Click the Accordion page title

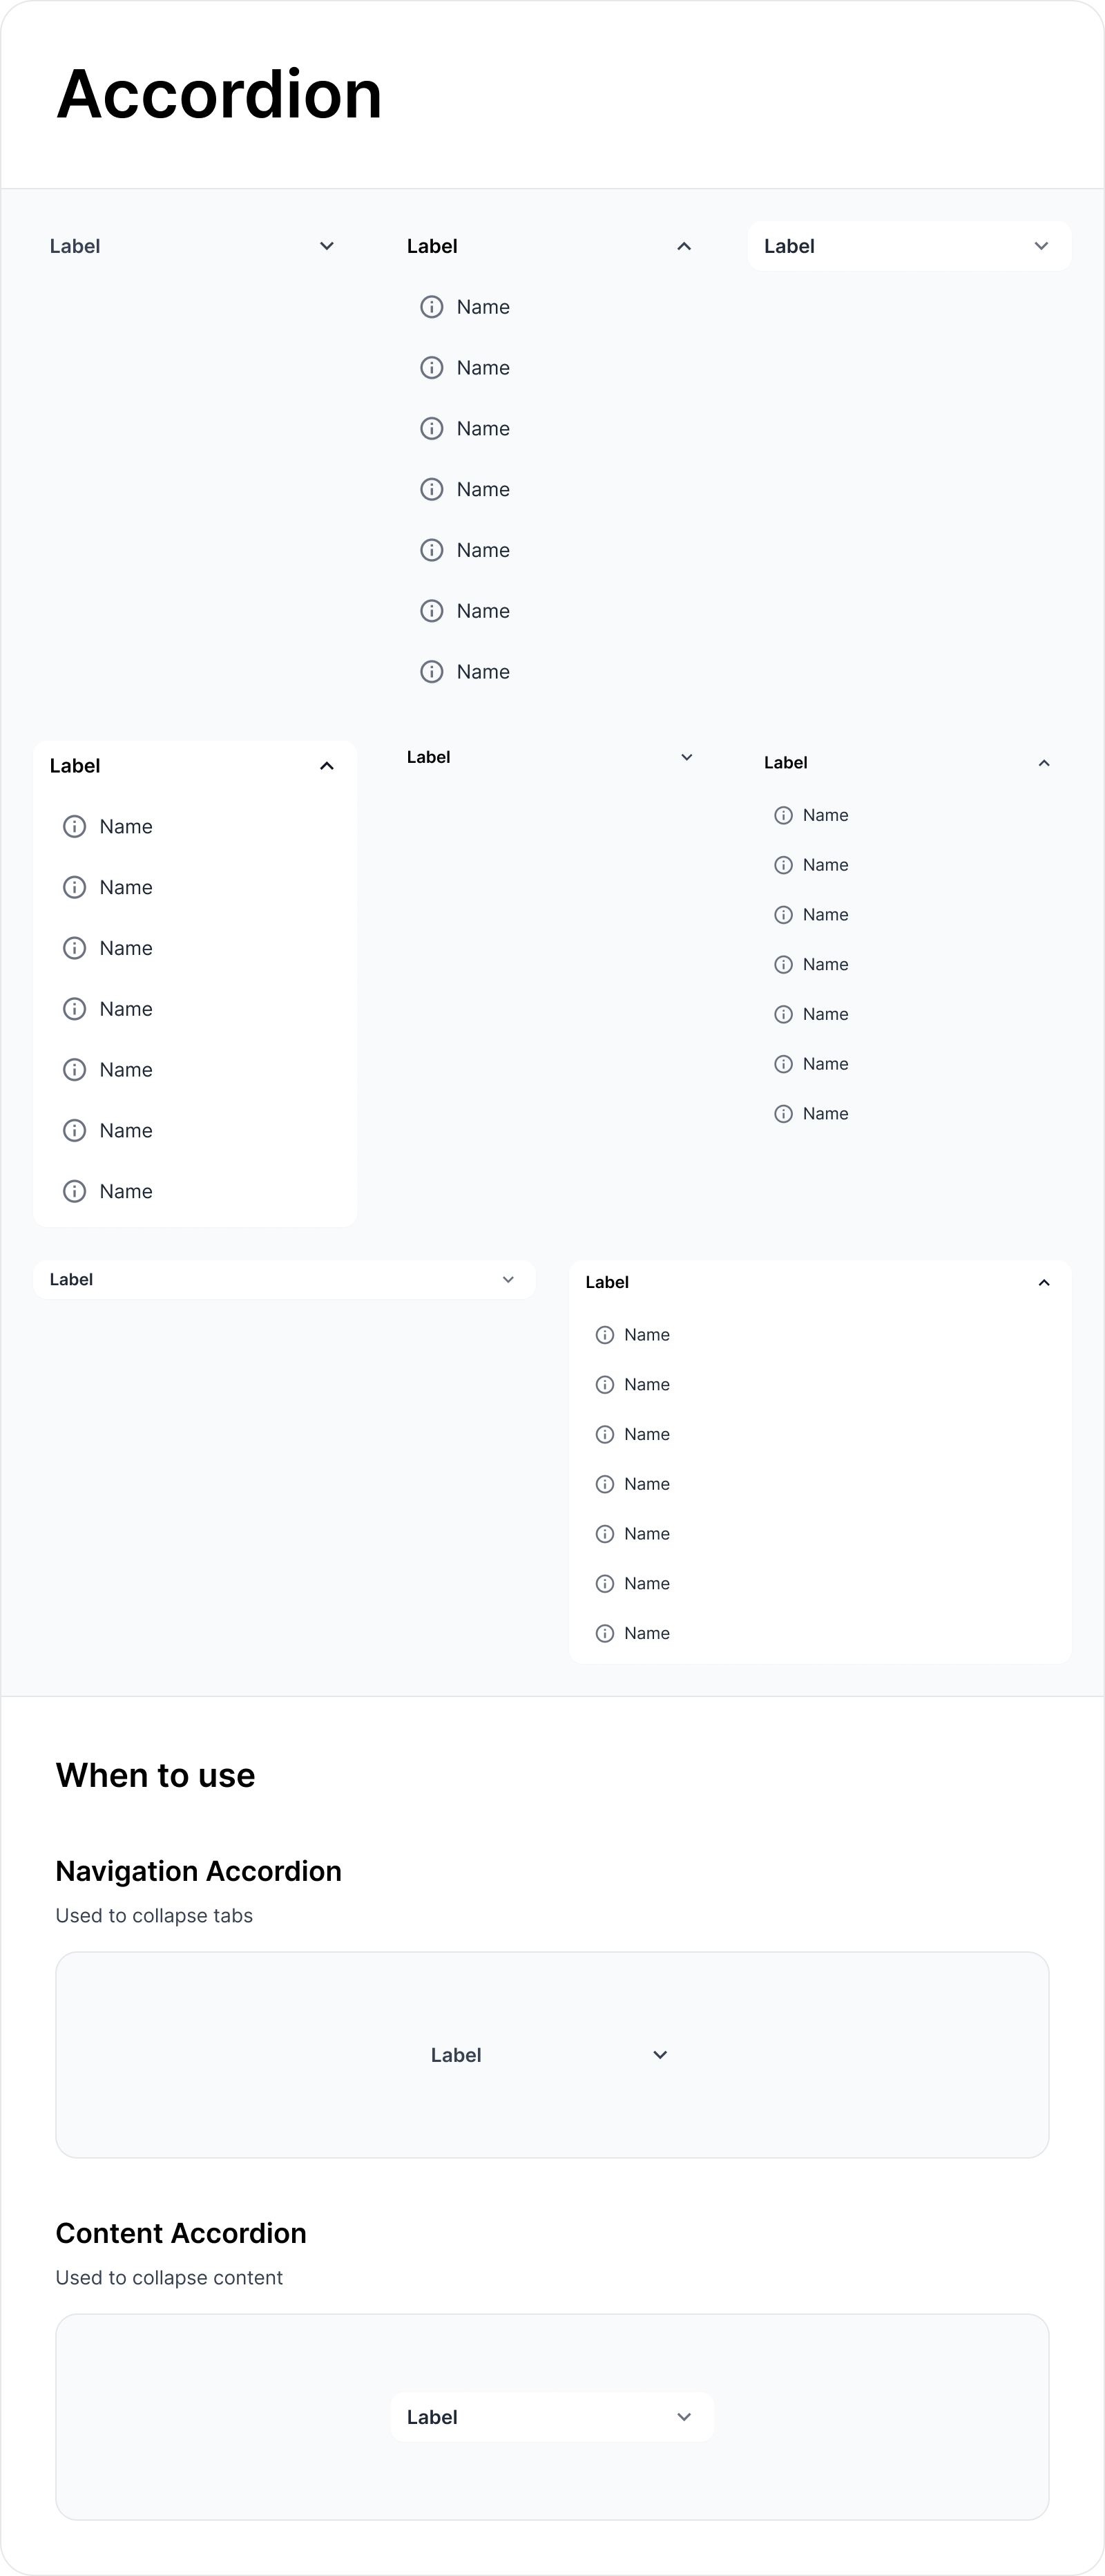[x=219, y=95]
